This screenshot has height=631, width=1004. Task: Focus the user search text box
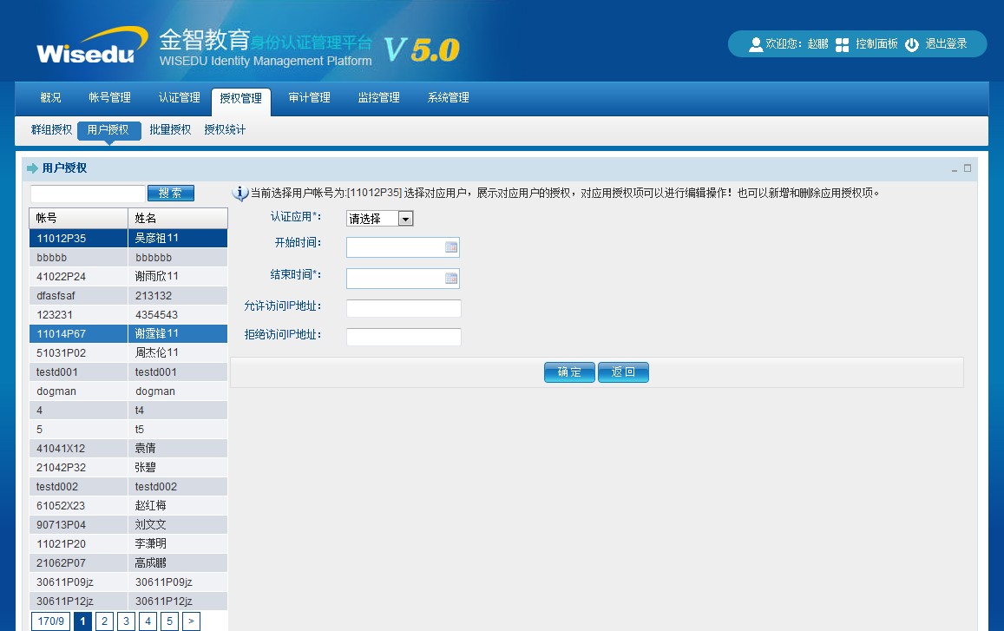(88, 194)
